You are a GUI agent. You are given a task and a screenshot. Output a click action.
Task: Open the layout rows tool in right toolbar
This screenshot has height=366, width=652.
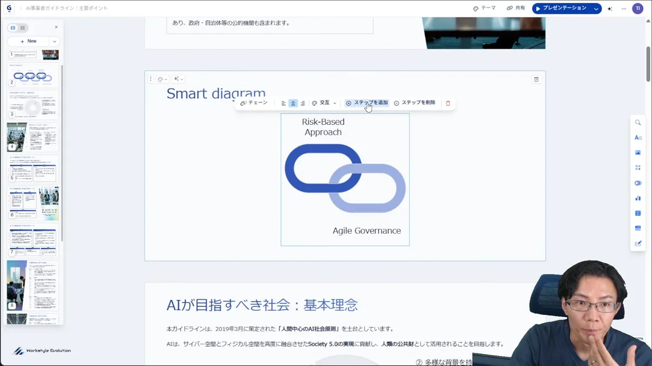point(638,214)
